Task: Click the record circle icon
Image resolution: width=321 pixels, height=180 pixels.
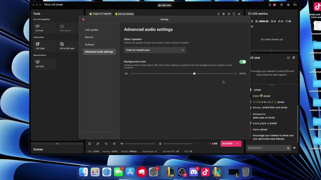Action: click(x=224, y=14)
